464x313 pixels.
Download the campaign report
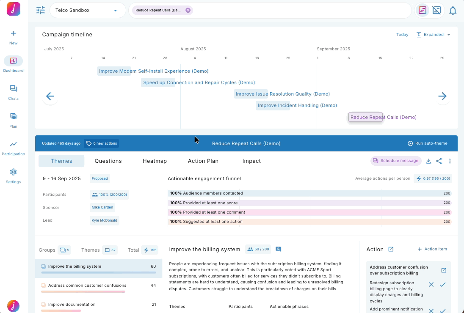(x=428, y=161)
